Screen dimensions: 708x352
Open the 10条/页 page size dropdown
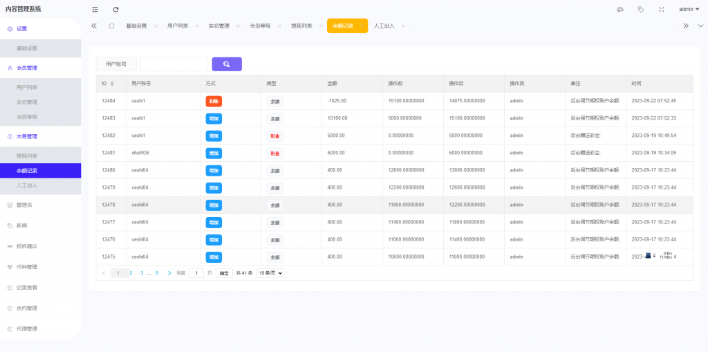point(270,273)
